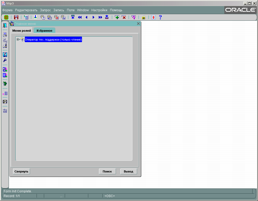Click the blue down-arrow toolbar icon
258x201 pixels.
click(x=35, y=17)
